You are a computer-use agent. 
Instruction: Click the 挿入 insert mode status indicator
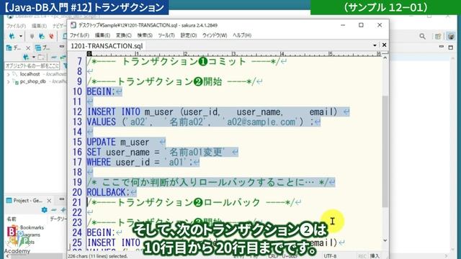[x=375, y=256]
